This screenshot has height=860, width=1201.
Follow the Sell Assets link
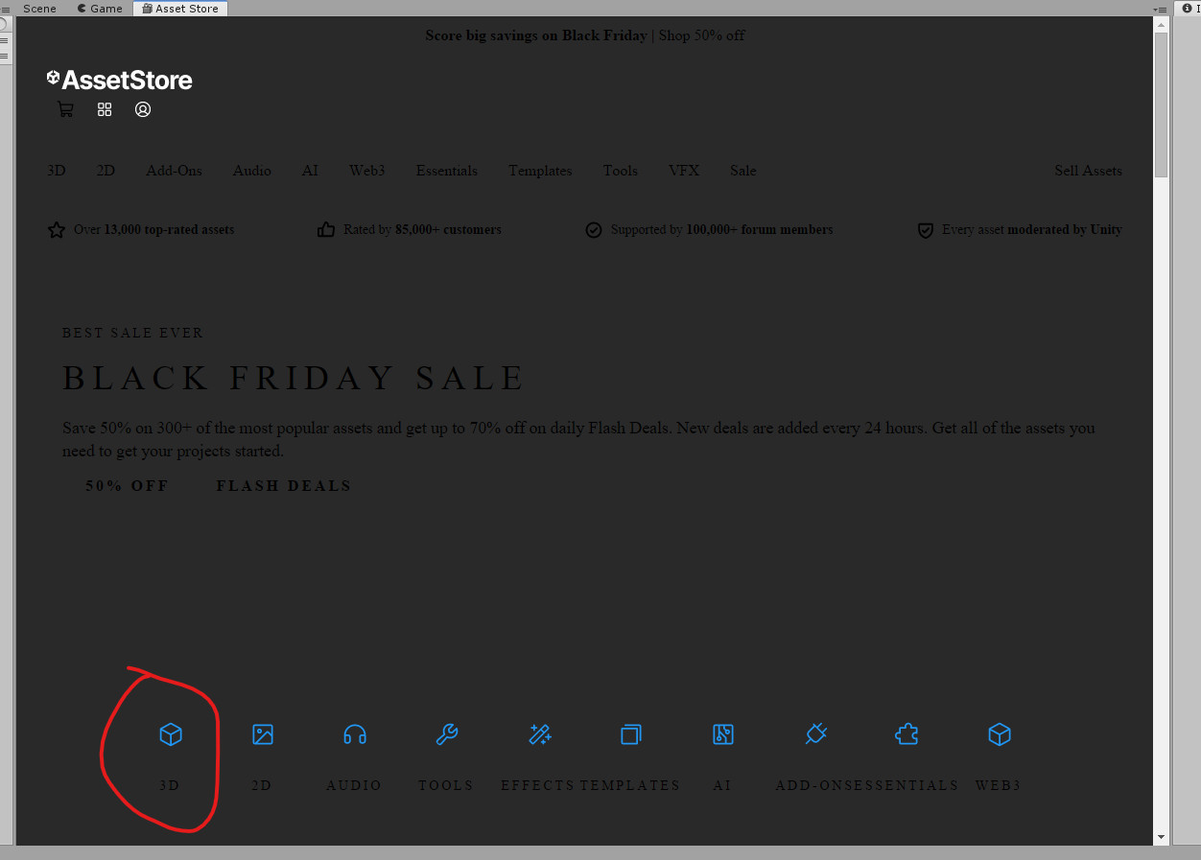(x=1088, y=171)
